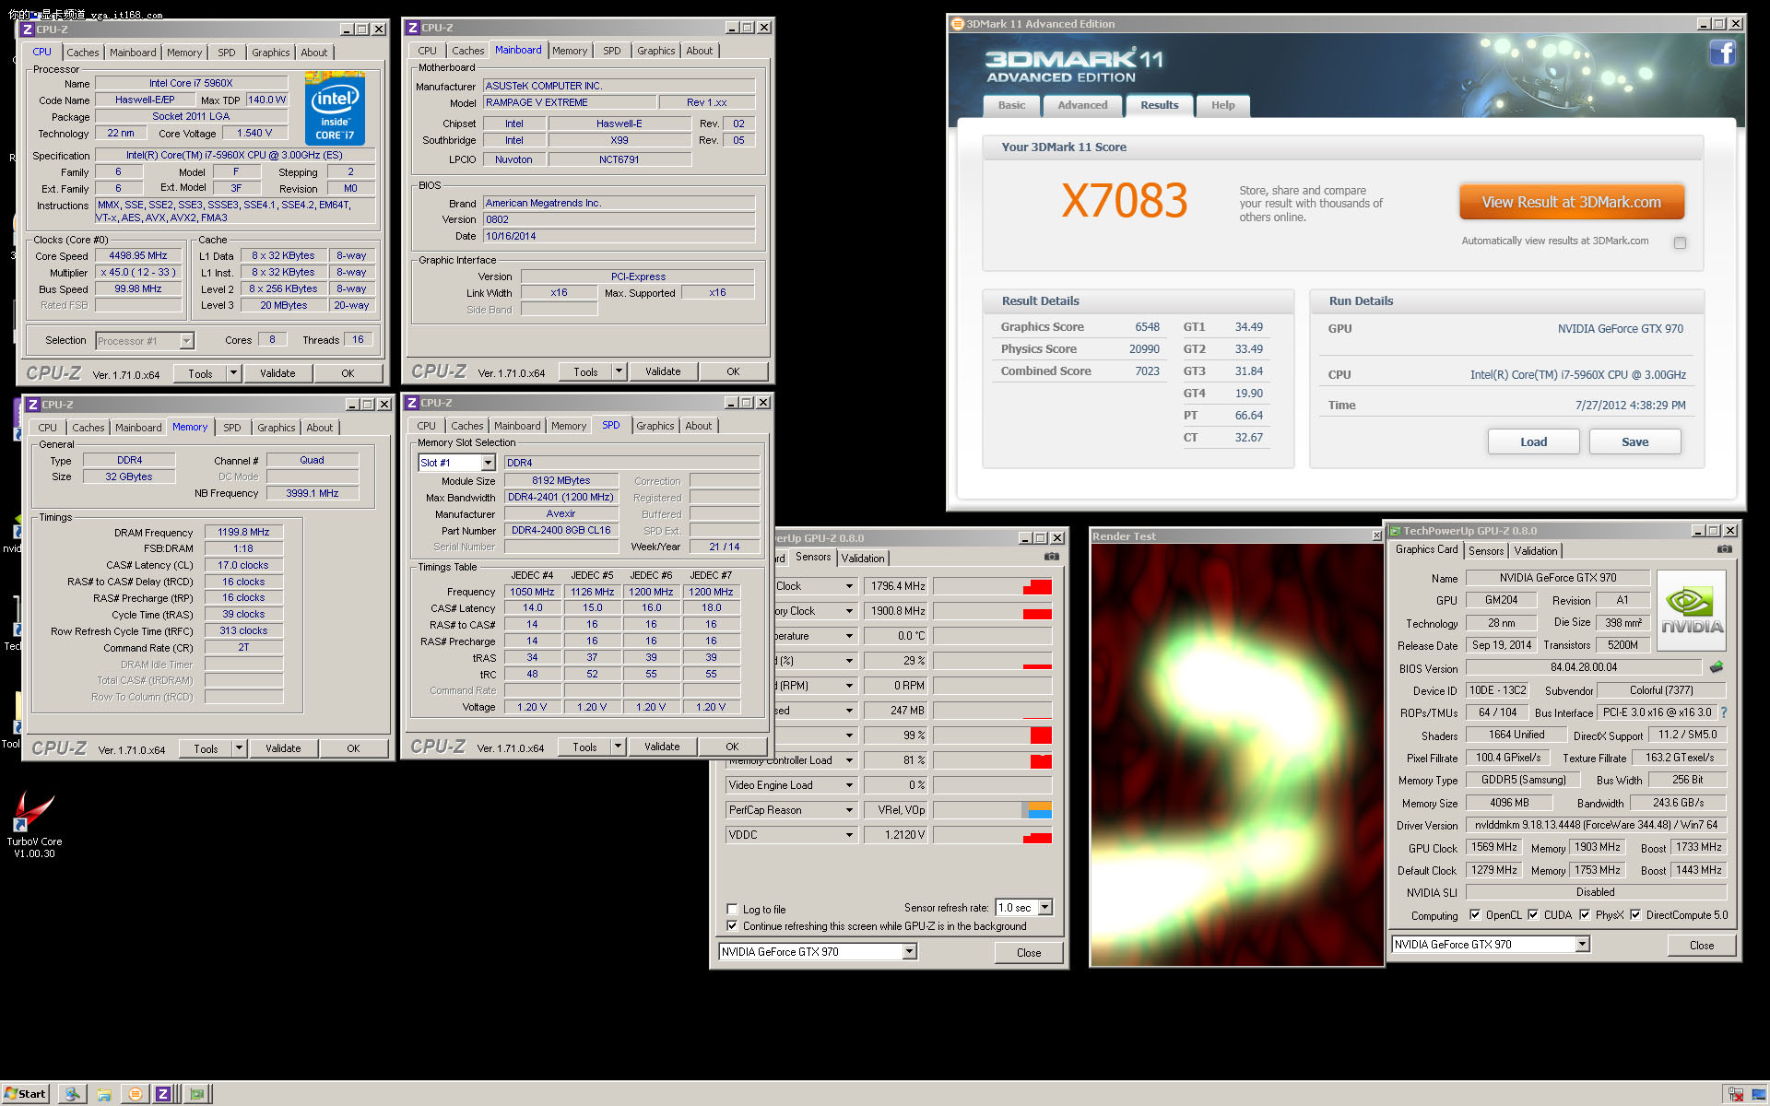1770x1106 pixels.
Task: Click the BIOS save chip icon in GPU-Z
Action: pyautogui.click(x=1716, y=666)
